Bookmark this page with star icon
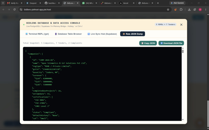 coord(168,10)
